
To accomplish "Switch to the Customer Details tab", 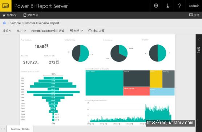I will (20, 129).
